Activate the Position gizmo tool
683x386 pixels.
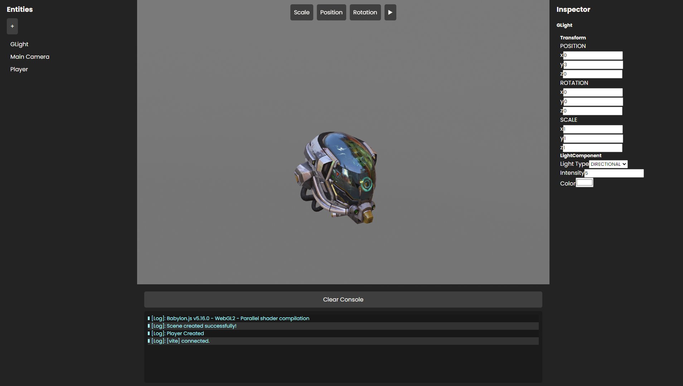[331, 13]
